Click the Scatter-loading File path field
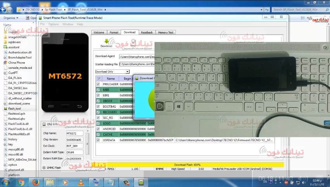This screenshot has height=187, width=330. point(137,64)
